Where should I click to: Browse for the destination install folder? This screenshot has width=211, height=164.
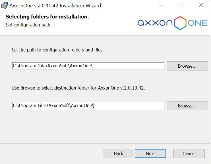click(x=187, y=106)
